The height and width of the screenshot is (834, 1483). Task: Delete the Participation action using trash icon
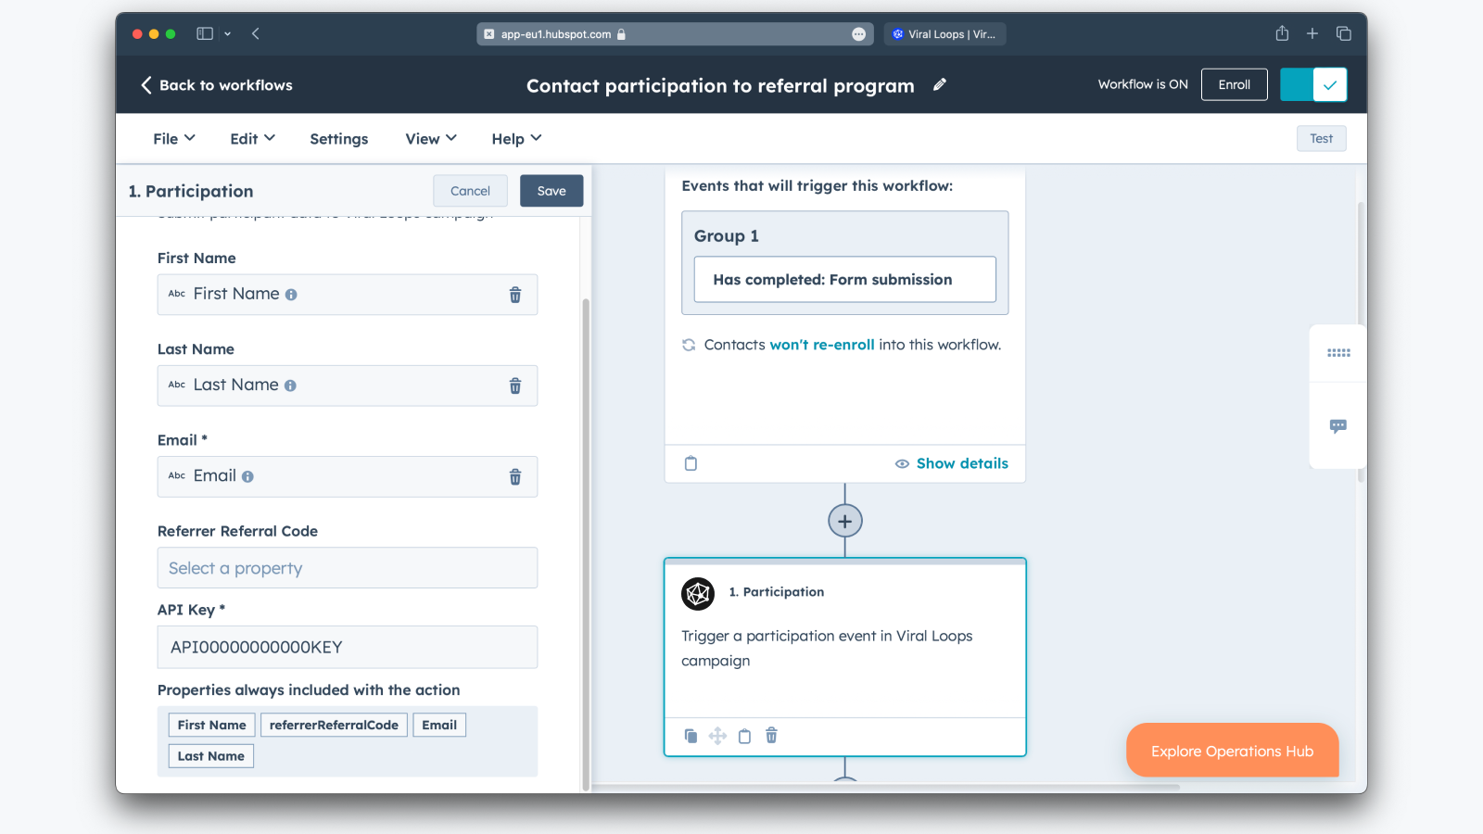point(770,735)
